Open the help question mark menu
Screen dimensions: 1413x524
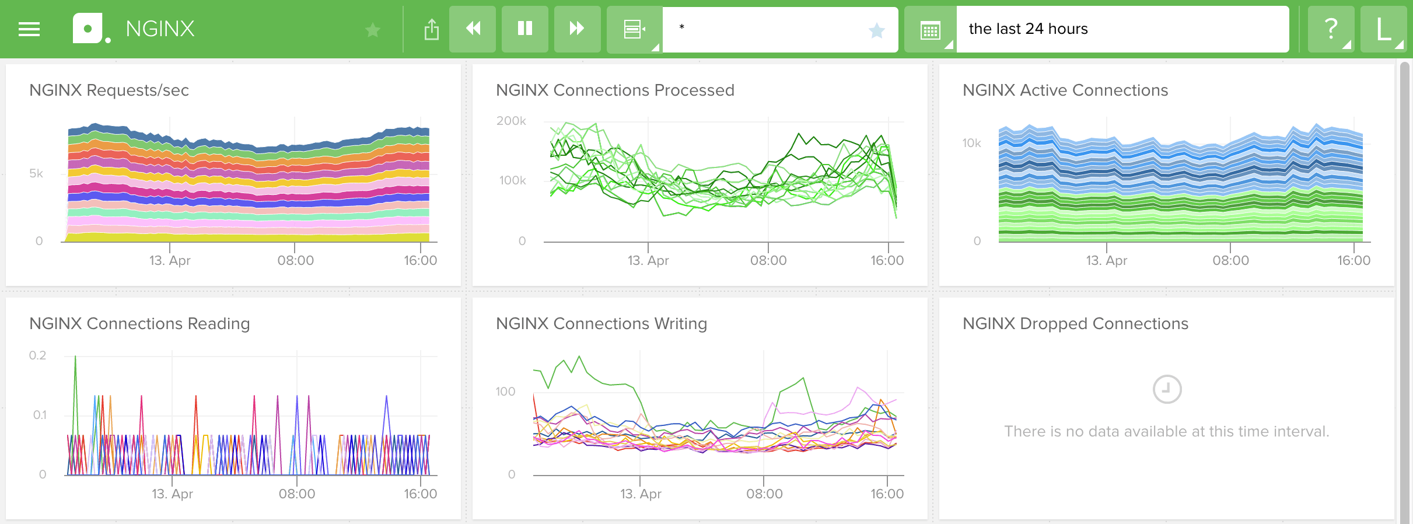1331,29
